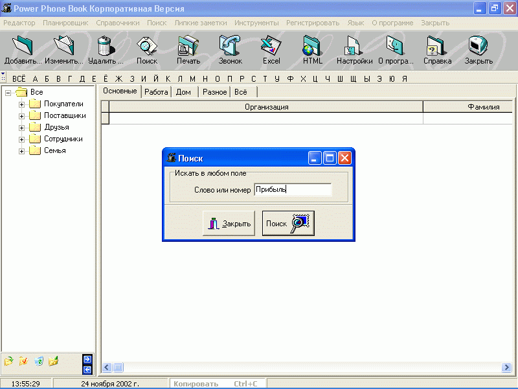Open the Язык menu
The image size is (518, 389).
pyautogui.click(x=355, y=23)
